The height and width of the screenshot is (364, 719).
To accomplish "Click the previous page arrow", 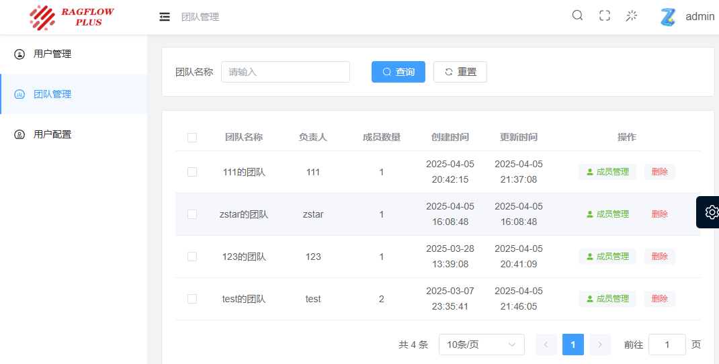I will click(x=546, y=345).
